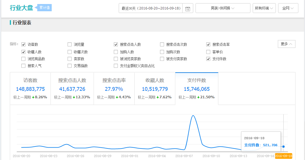Click the date range input field
305x160 pixels.
click(151, 8)
